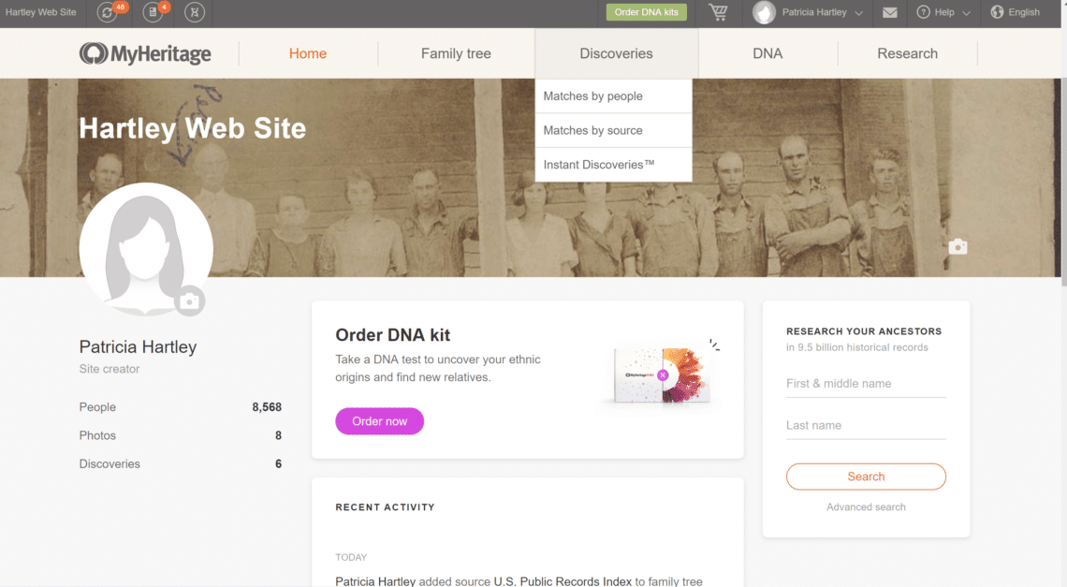The image size is (1067, 587).
Task: Click the MyHeritage logo
Action: click(145, 53)
